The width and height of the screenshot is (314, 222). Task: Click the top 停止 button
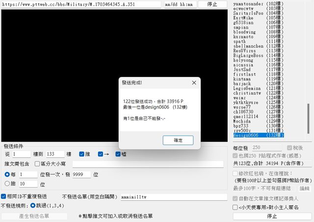(213, 4)
